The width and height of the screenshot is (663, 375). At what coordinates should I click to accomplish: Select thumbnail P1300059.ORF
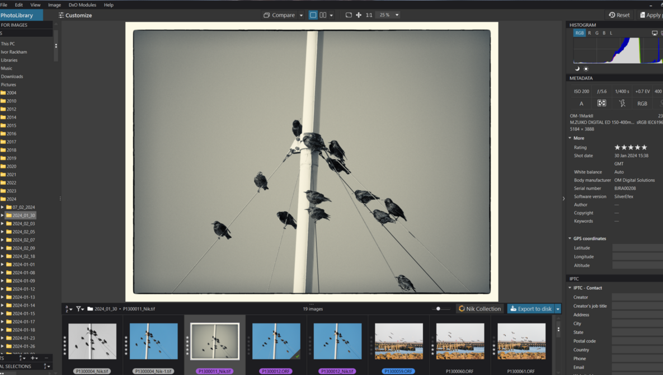[399, 341]
